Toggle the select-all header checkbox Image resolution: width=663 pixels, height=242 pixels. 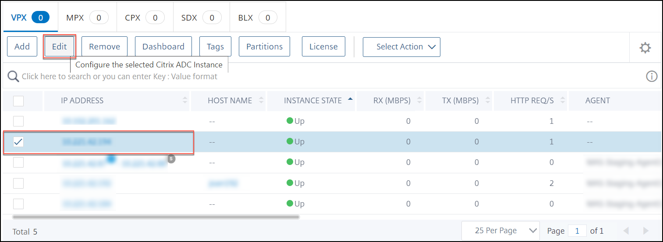coord(18,101)
